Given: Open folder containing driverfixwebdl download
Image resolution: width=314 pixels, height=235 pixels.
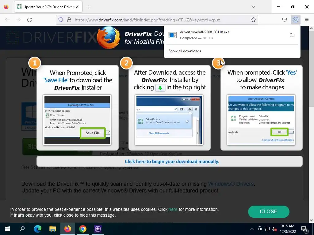Looking at the screenshot, I should pyautogui.click(x=292, y=35).
